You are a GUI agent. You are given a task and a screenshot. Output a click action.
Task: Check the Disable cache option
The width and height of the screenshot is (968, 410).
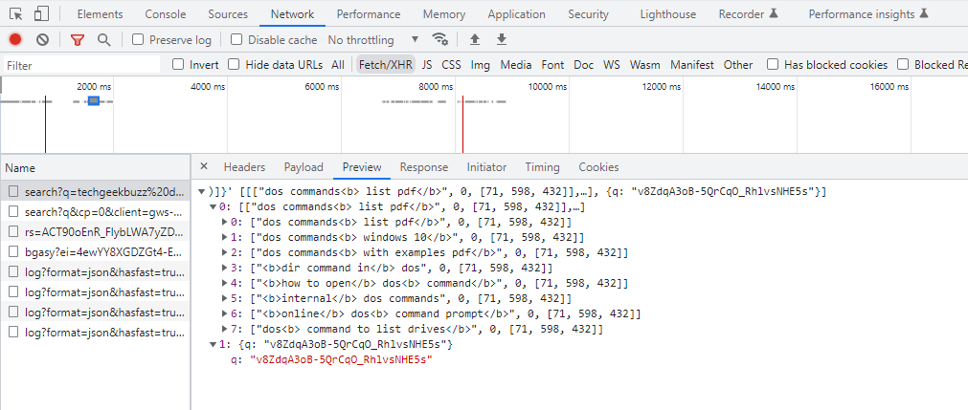[x=238, y=40]
